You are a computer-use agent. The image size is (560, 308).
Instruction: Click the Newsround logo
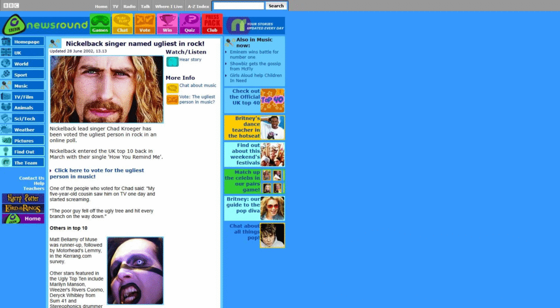tap(44, 25)
